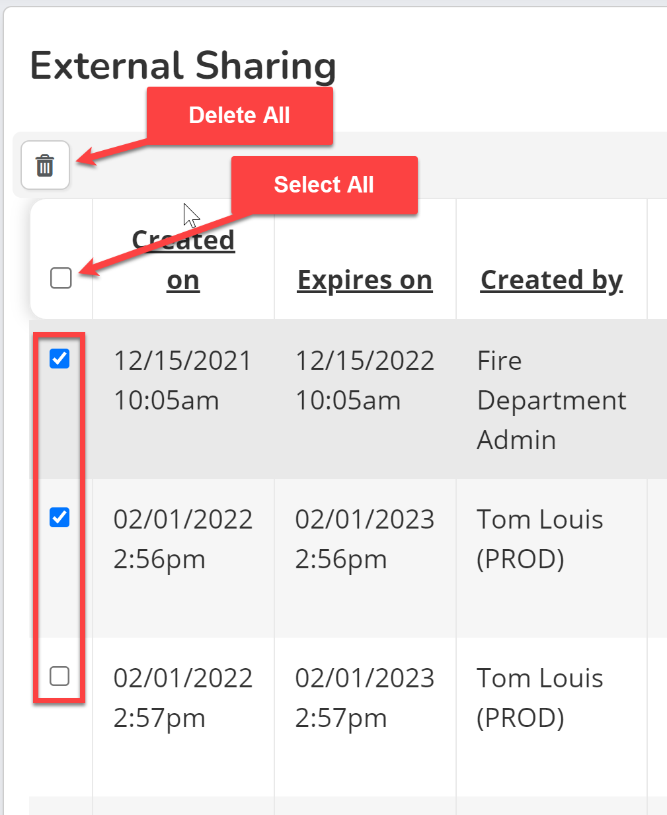
Task: Select the 02/01/2022 2:56pm created cell
Action: (x=182, y=539)
